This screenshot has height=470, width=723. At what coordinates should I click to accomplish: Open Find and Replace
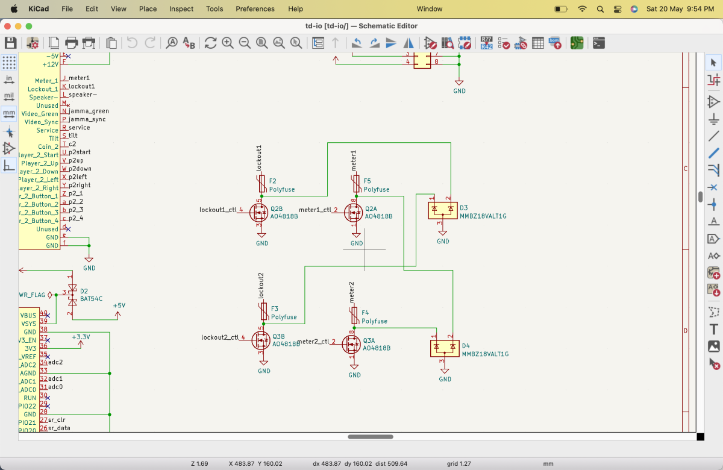[189, 43]
